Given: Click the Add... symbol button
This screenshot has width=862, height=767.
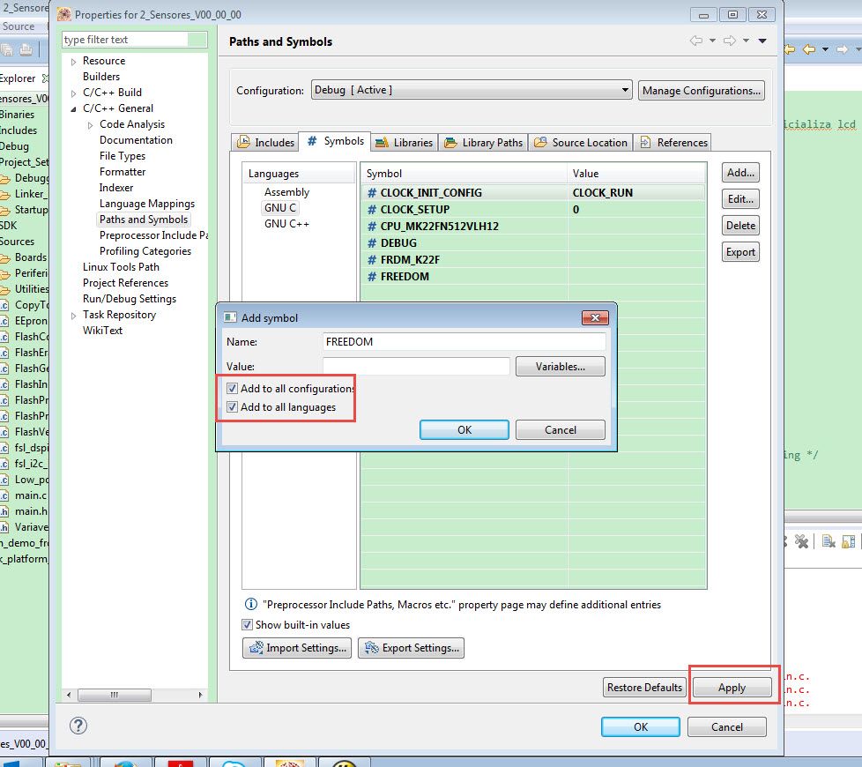Looking at the screenshot, I should pos(740,173).
